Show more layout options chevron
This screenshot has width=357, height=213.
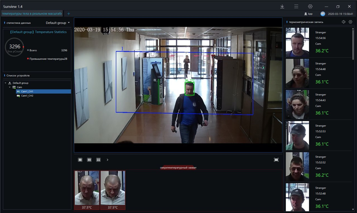(x=107, y=160)
